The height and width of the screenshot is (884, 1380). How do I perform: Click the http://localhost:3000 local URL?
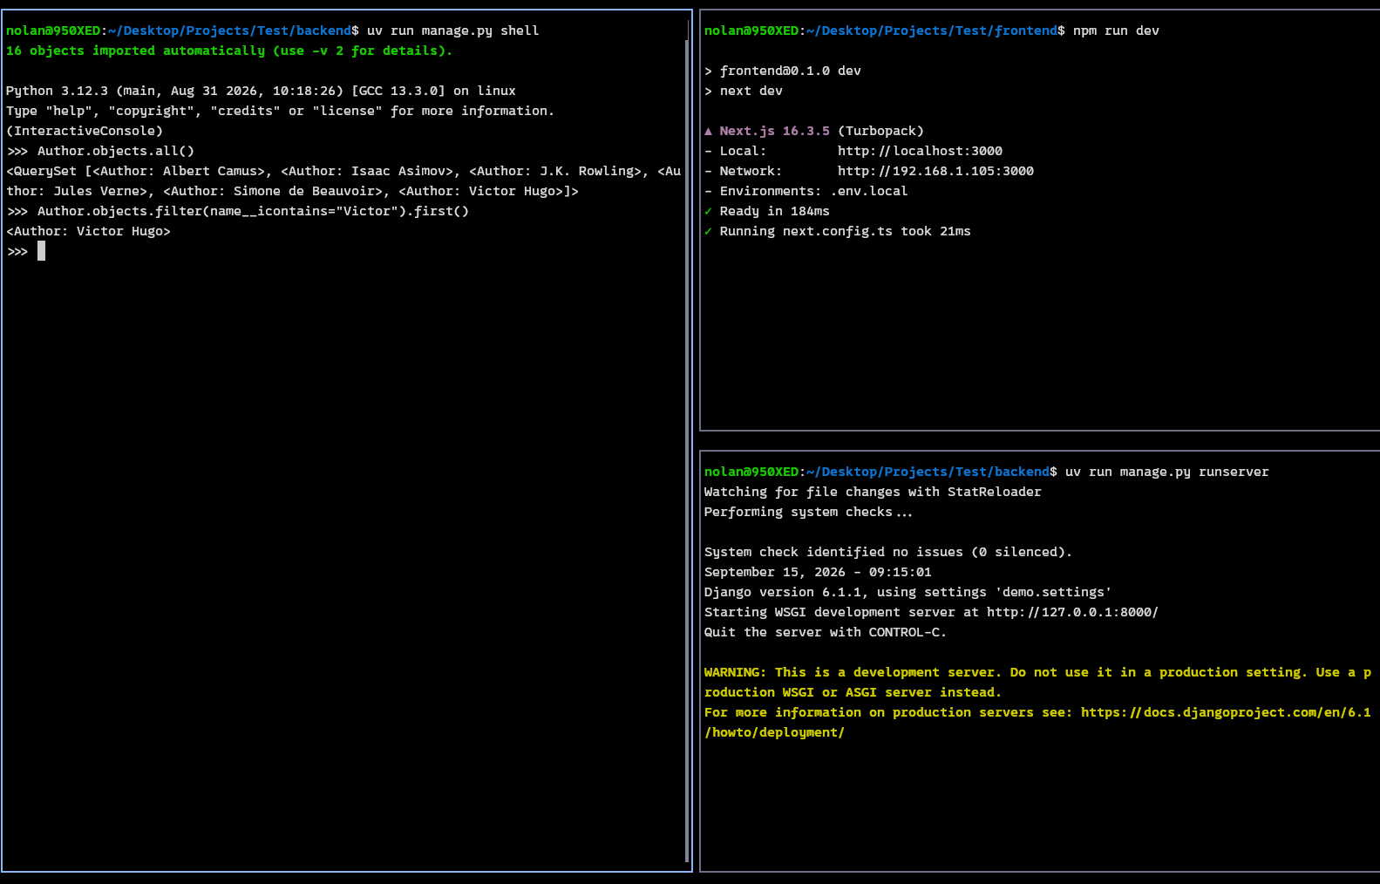920,151
